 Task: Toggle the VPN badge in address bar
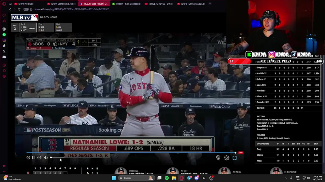click(x=26, y=9)
